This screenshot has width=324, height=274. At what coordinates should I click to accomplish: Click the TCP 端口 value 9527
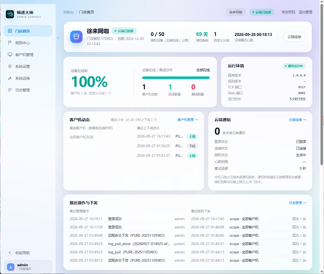302,87
